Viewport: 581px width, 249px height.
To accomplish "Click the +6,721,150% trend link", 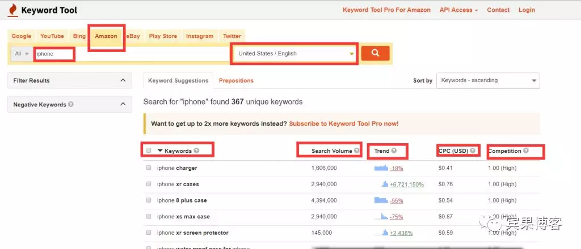I will click(406, 184).
